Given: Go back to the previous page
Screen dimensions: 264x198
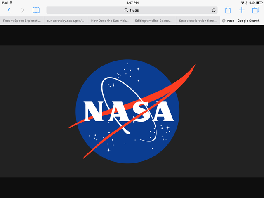Looking at the screenshot, I should click(9, 10).
